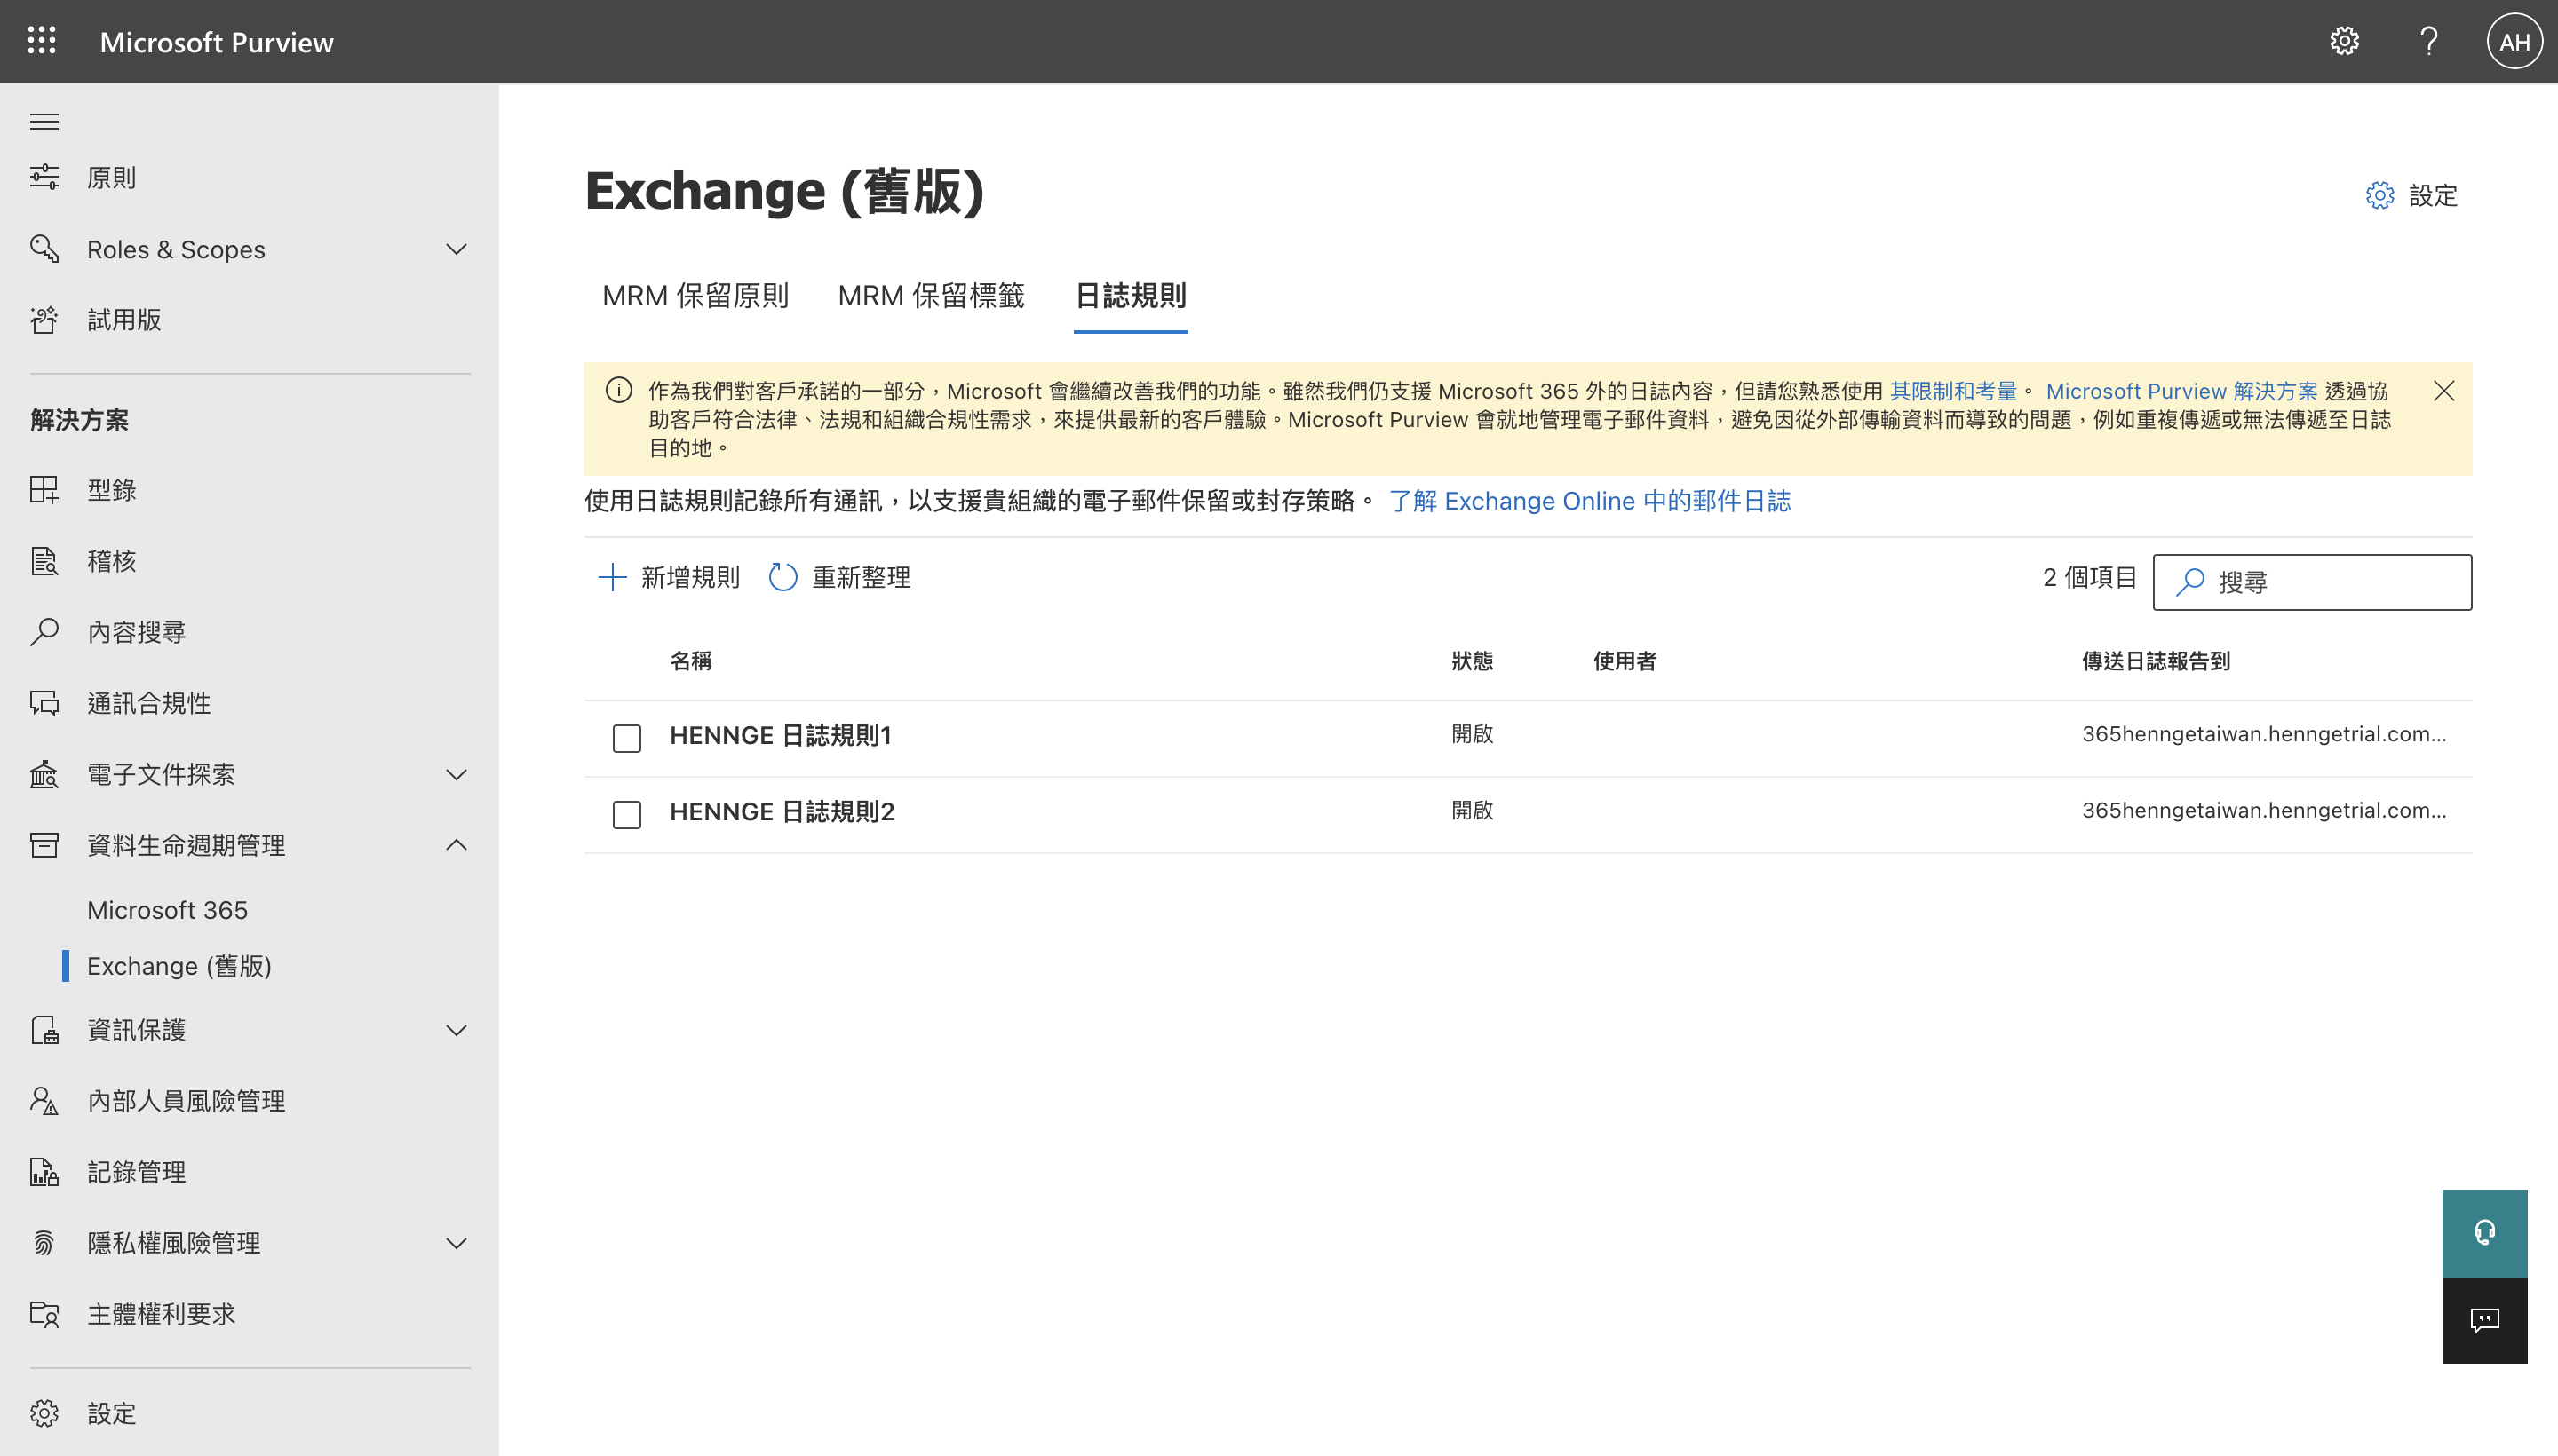
Task: Open settings gear in top header bar
Action: pyautogui.click(x=2344, y=41)
